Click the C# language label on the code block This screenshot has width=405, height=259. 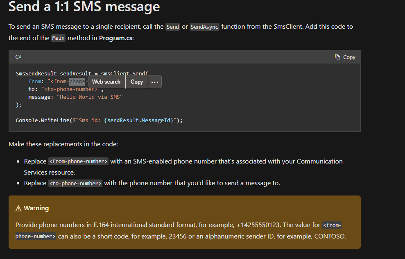(18, 57)
